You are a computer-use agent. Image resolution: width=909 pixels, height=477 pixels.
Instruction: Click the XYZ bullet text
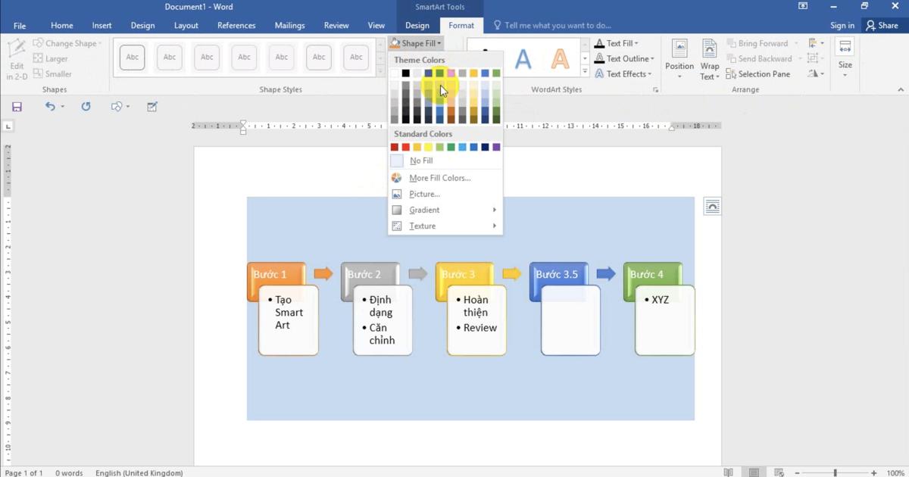pyautogui.click(x=661, y=299)
